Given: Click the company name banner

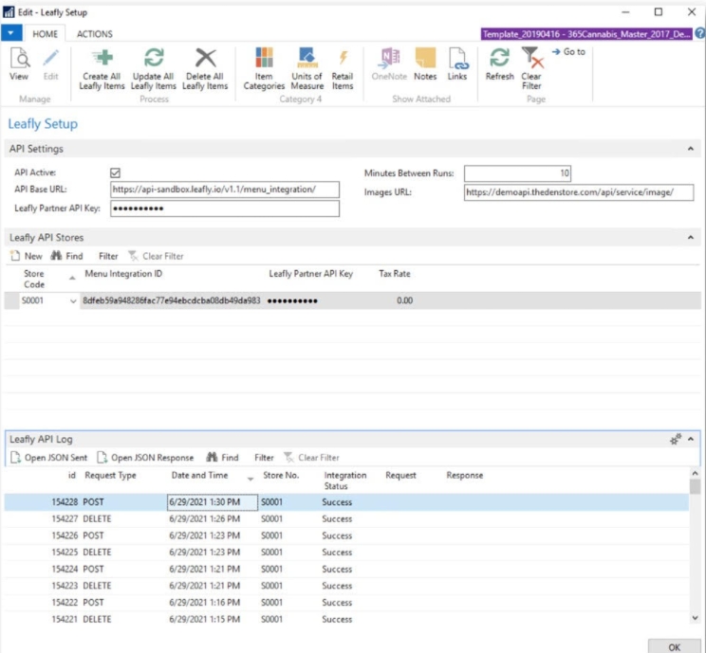Looking at the screenshot, I should (586, 34).
